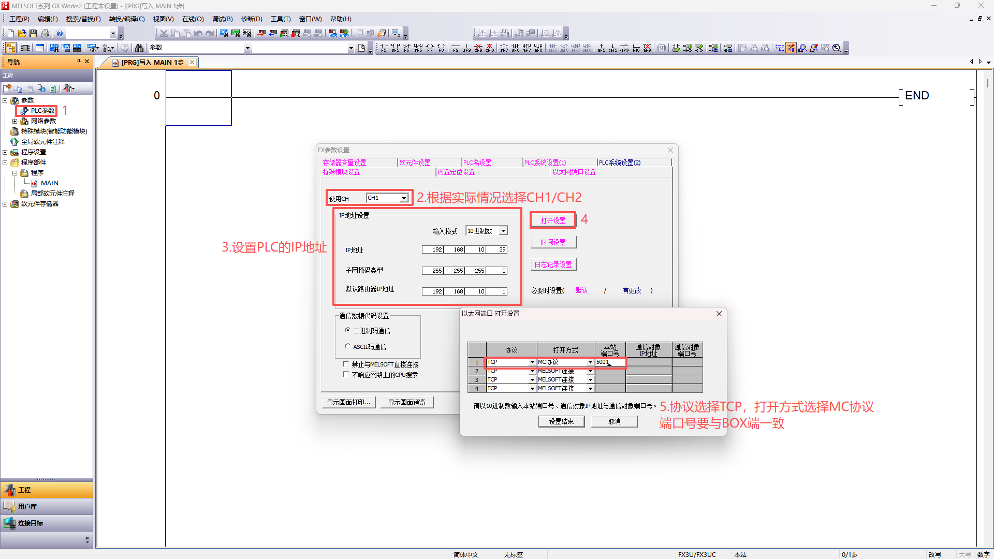Click the 设置结束 button
This screenshot has height=559, width=994.
(x=561, y=421)
